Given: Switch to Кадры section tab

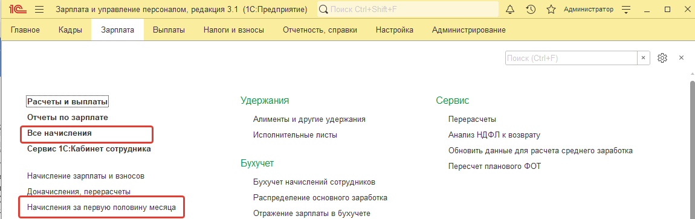Looking at the screenshot, I should click(70, 30).
